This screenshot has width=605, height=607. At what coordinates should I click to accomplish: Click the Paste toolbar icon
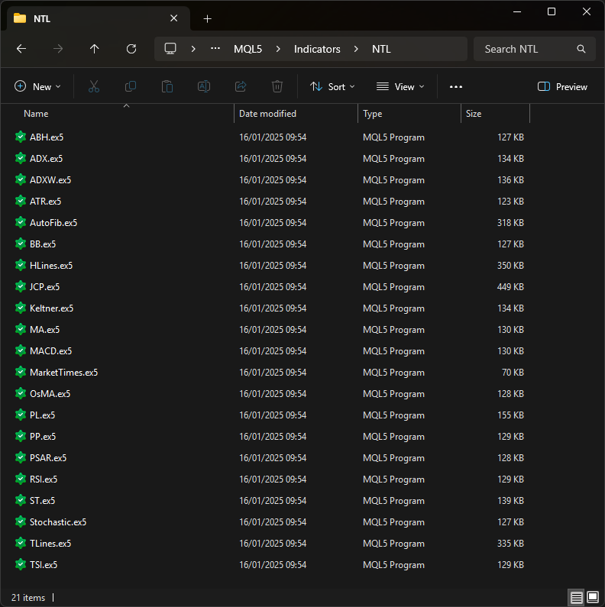pos(167,86)
